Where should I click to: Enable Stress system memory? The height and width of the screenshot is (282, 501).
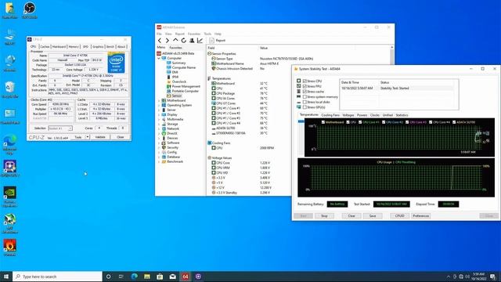click(x=305, y=97)
